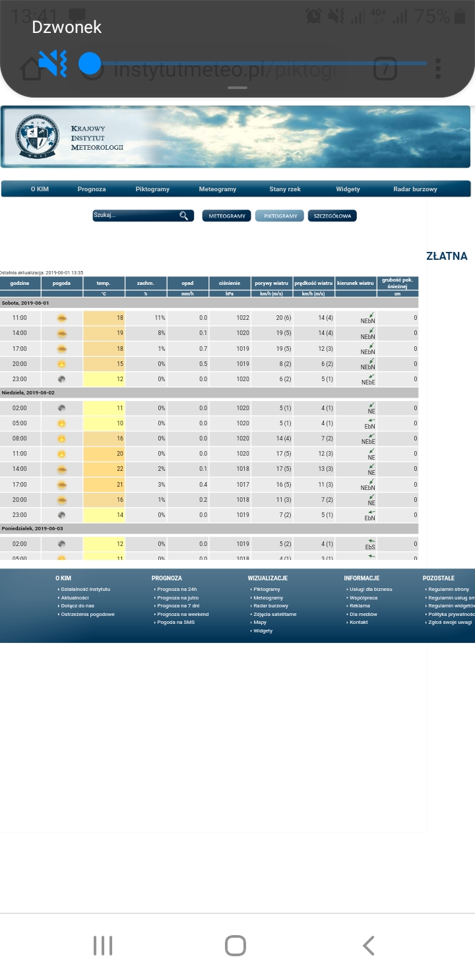Viewport: 475px width, 976px height.
Task: Open the Prognoza na 24h footer link
Action: 177,589
